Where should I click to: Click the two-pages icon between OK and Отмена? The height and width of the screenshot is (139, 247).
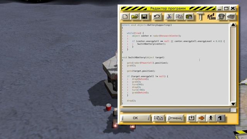(x=158, y=118)
